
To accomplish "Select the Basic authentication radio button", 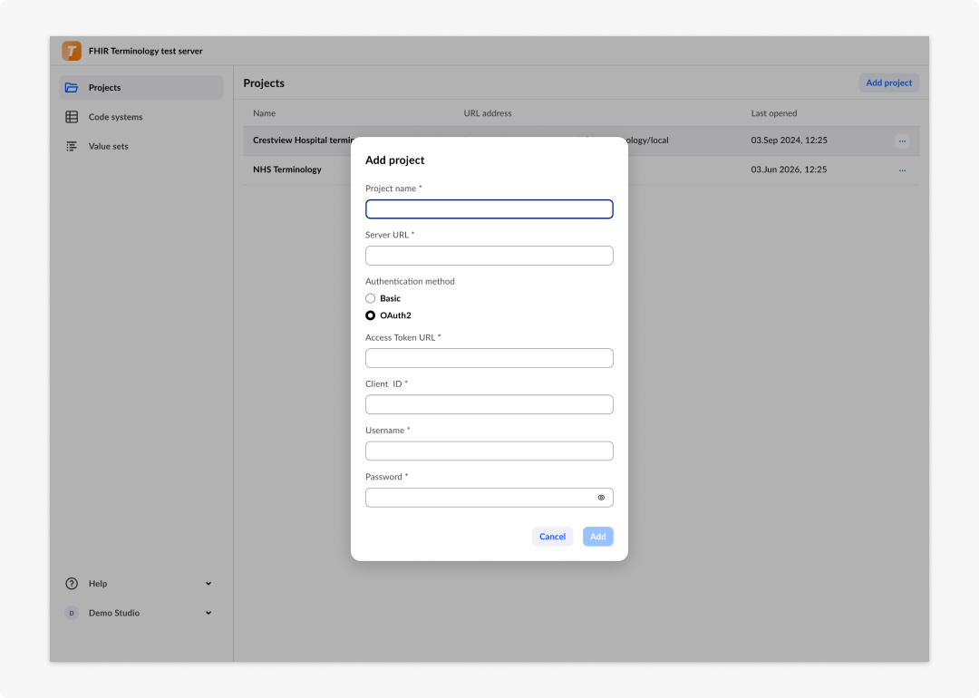I will (x=370, y=298).
